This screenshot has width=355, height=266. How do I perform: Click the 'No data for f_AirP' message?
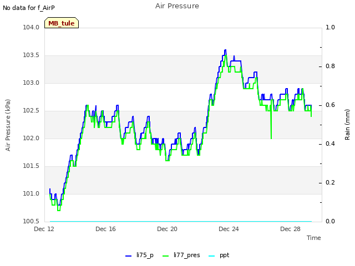29,8
